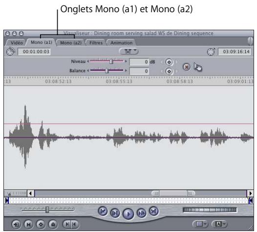The width and height of the screenshot is (257, 232).
Task: Click the close button of Visualiseur window
Action: [x=7, y=34]
